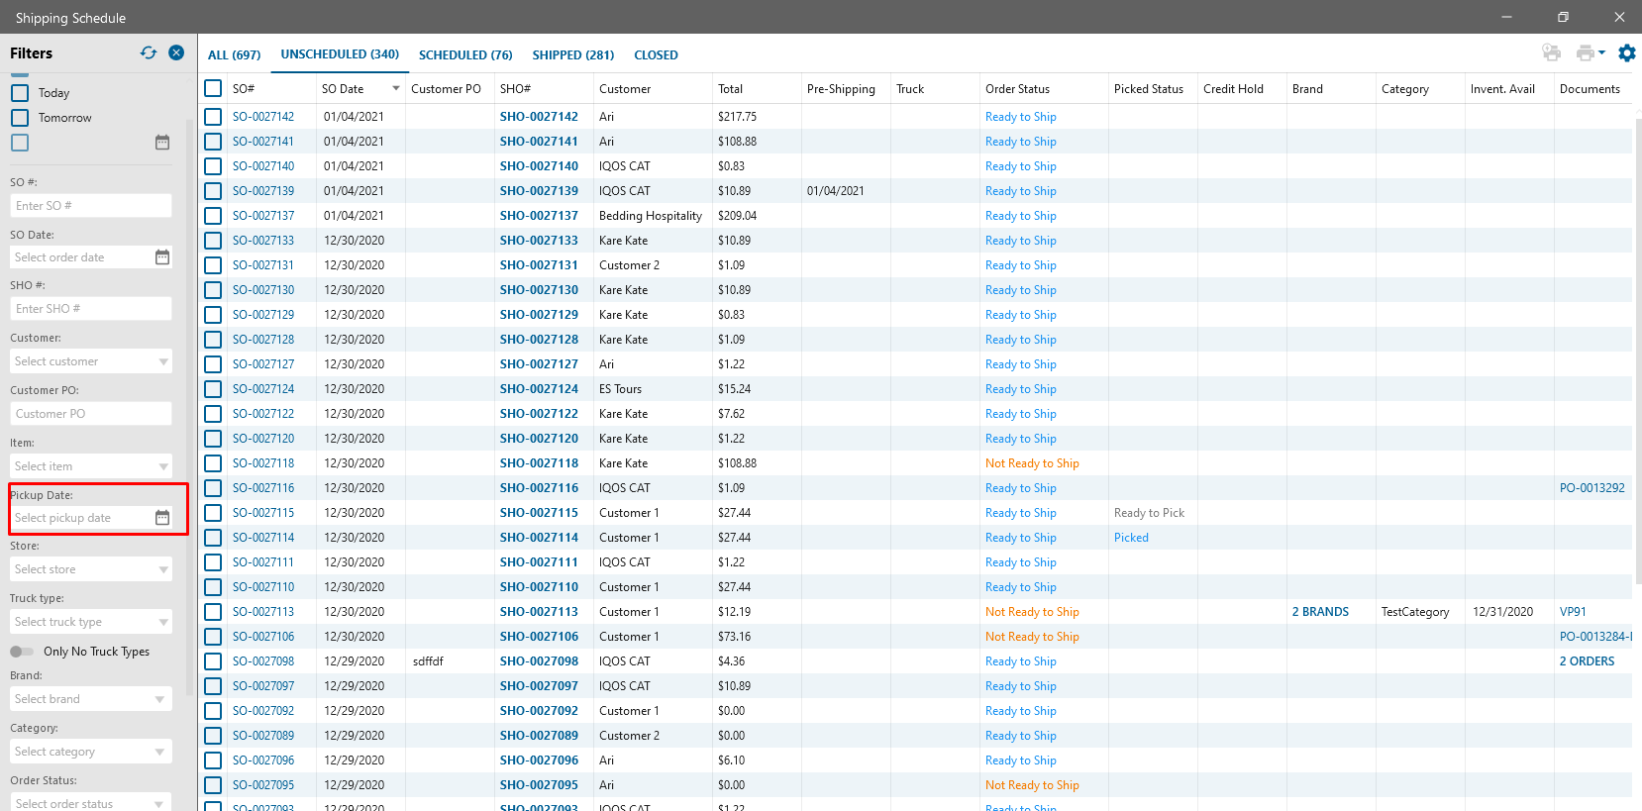Click the Ready to Pick status text
Screen dimensions: 1642x811
1149,513
